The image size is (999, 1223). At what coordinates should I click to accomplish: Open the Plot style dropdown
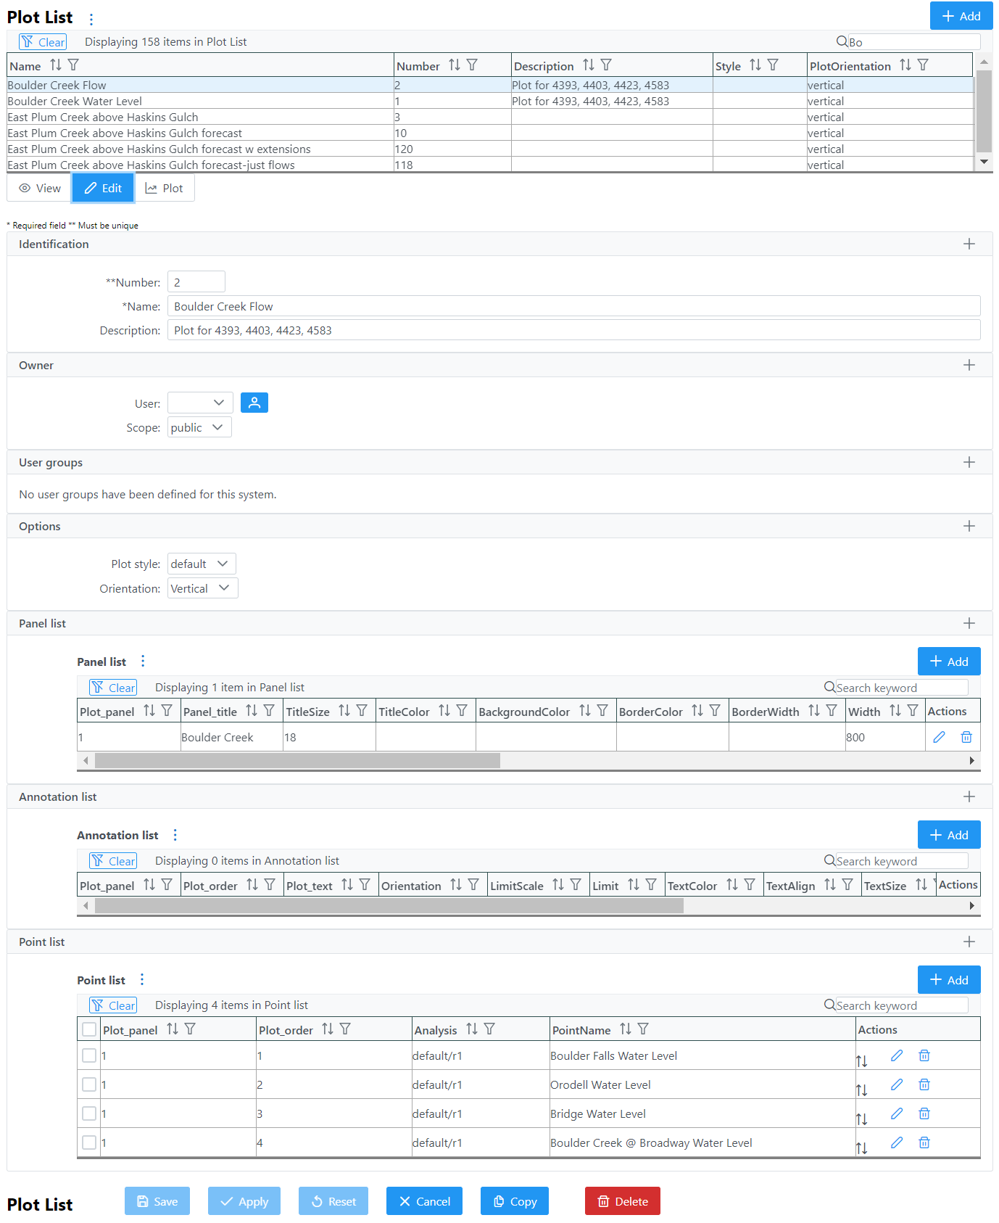tap(201, 564)
